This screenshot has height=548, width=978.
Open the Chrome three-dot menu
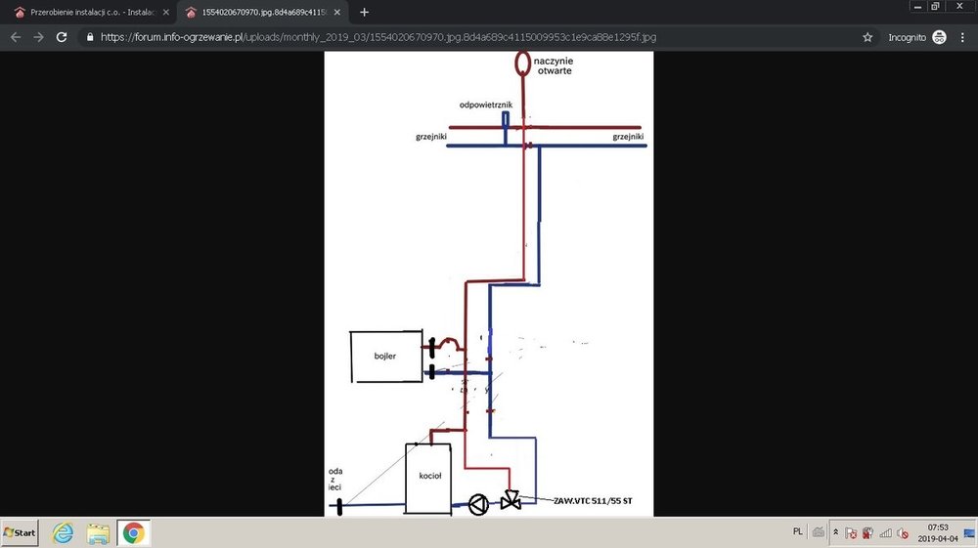(x=962, y=37)
